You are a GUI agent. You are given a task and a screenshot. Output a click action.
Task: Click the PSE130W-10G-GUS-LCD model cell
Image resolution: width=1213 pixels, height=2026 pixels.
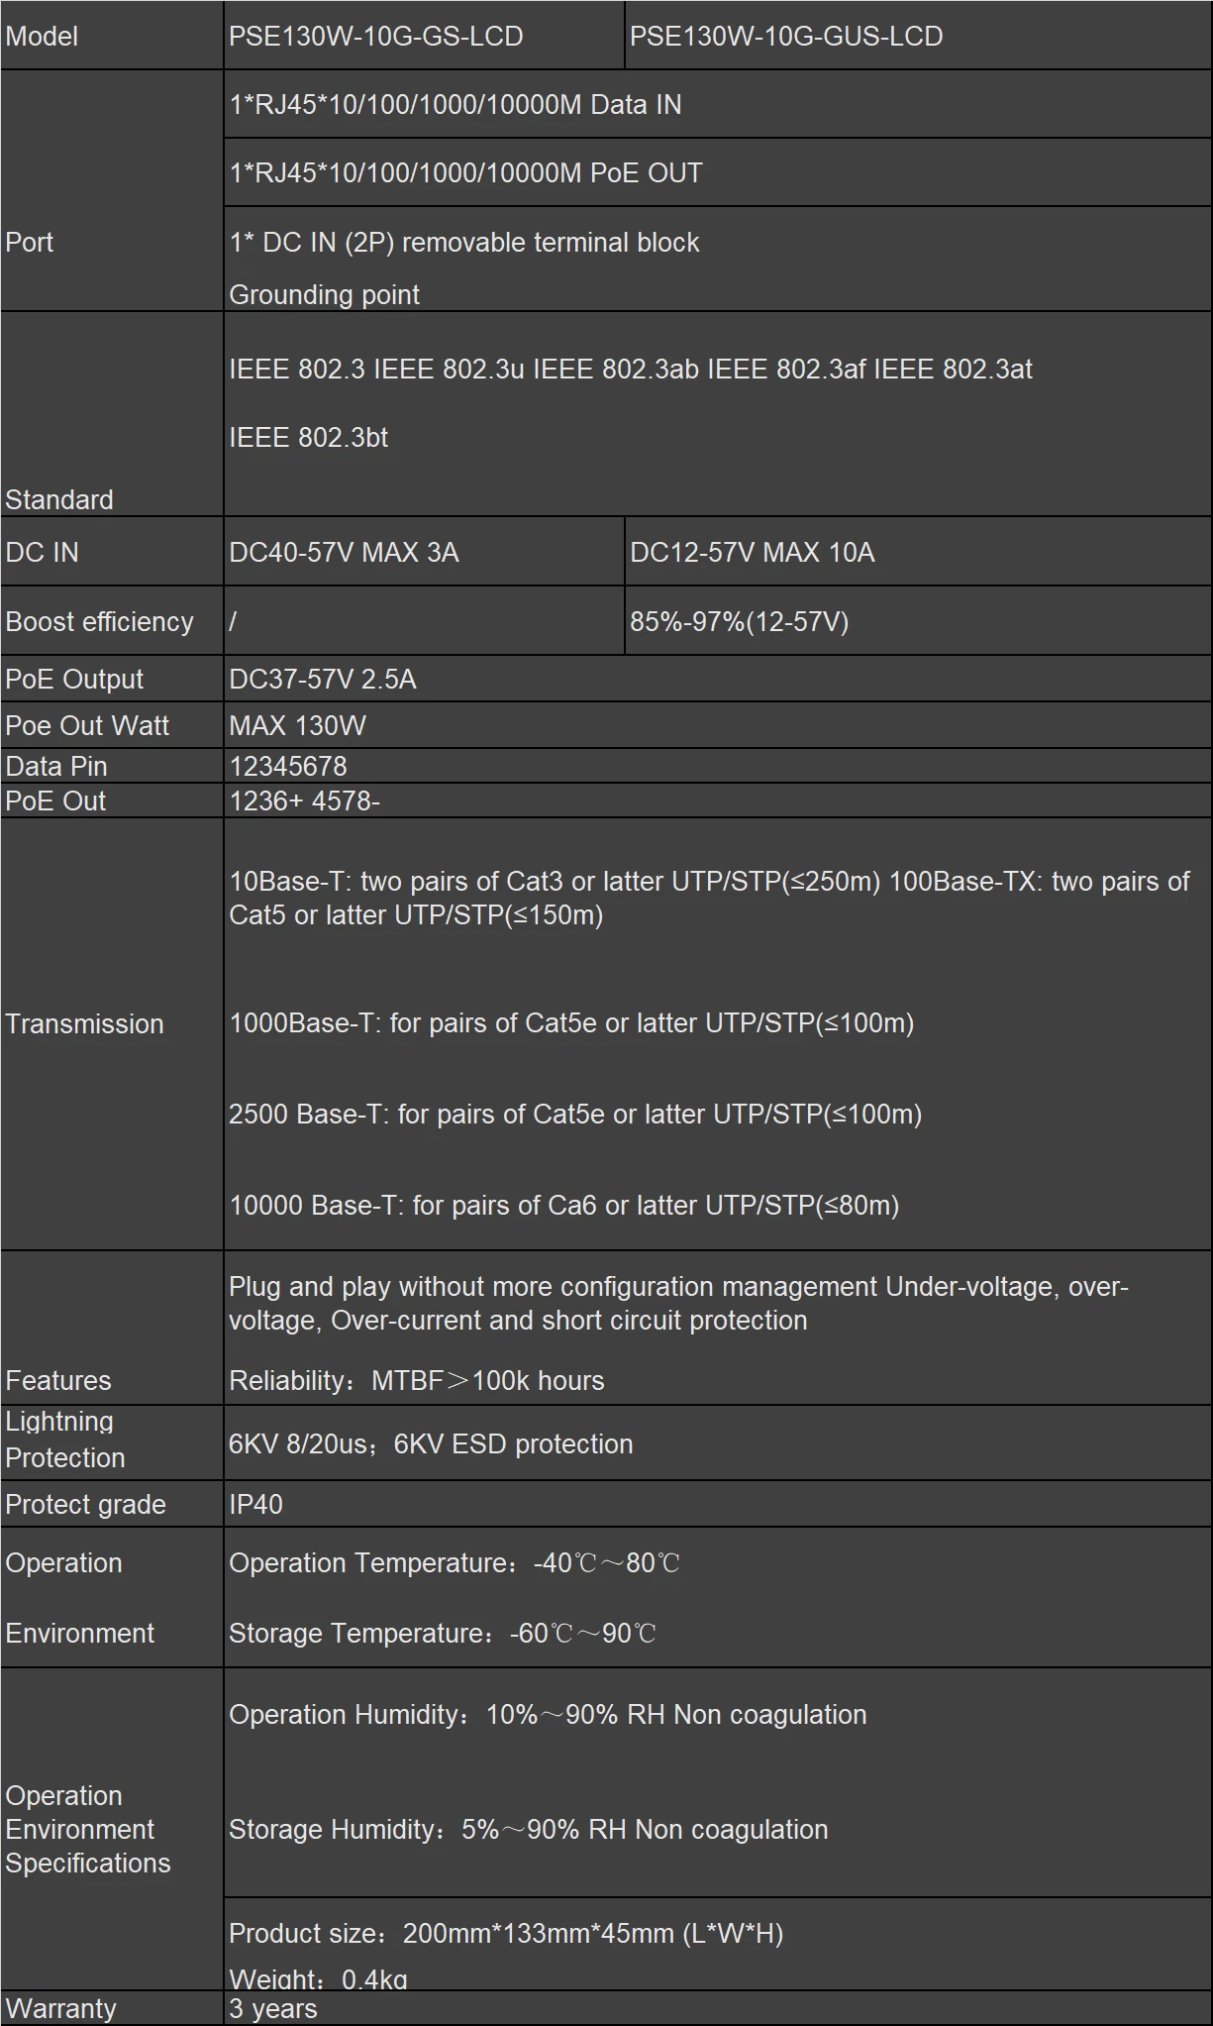point(786,37)
